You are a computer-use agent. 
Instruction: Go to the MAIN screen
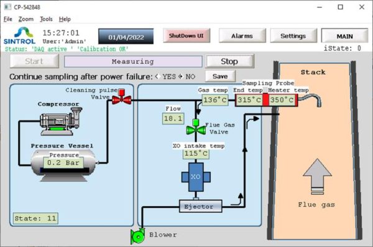pyautogui.click(x=344, y=36)
